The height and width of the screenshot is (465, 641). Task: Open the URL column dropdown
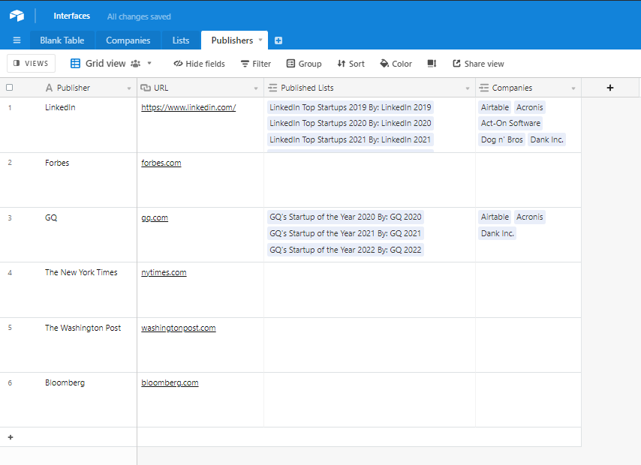(x=256, y=88)
